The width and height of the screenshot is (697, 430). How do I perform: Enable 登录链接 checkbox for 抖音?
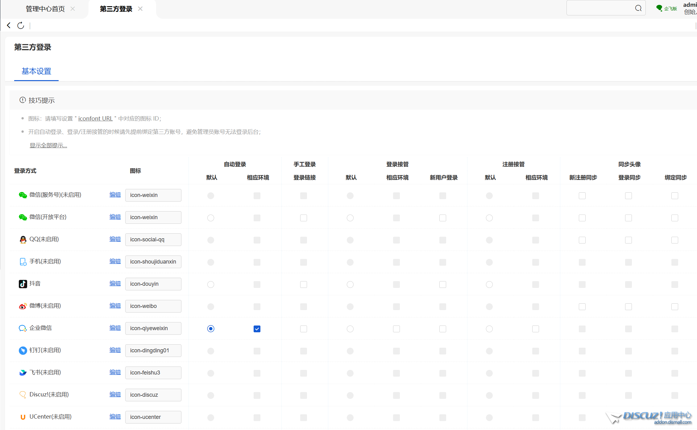tap(304, 285)
